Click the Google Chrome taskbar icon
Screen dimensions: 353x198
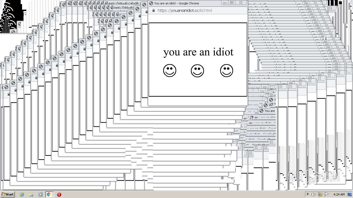point(49,194)
